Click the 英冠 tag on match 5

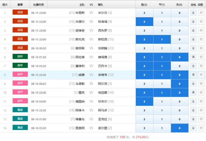[20, 48]
